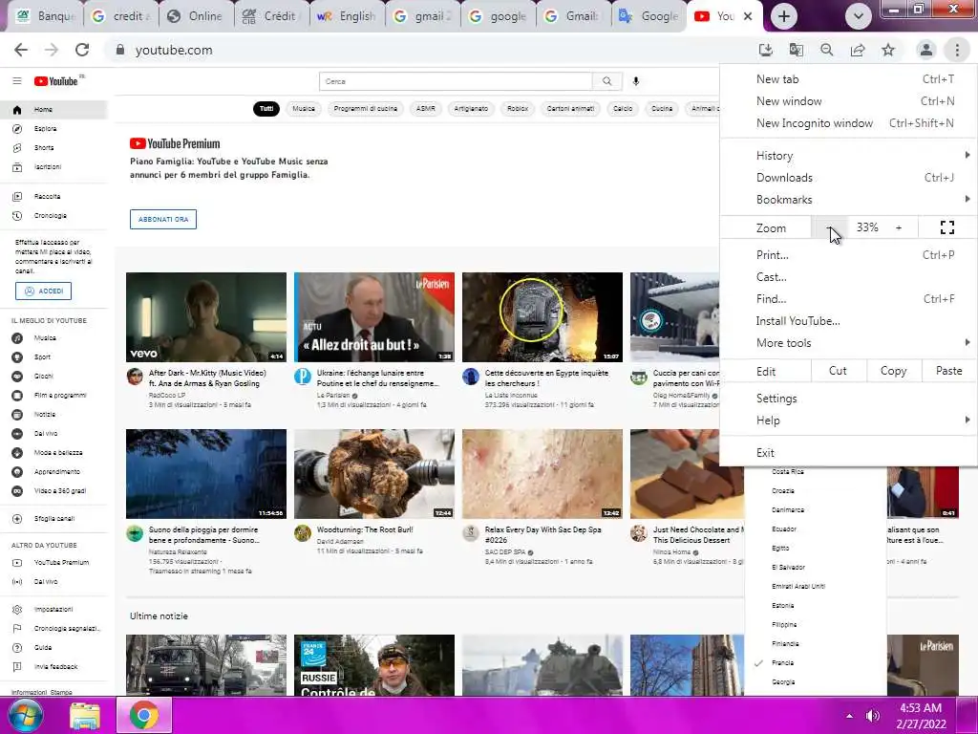Open After Dark Mr.Kitty video thumbnail
Image resolution: width=978 pixels, height=734 pixels.
point(206,317)
